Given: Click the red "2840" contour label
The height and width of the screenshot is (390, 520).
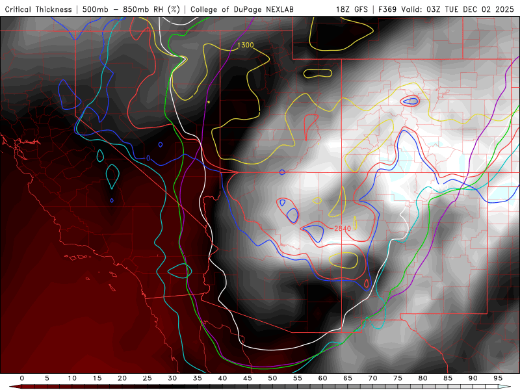Looking at the screenshot, I should tap(343, 229).
